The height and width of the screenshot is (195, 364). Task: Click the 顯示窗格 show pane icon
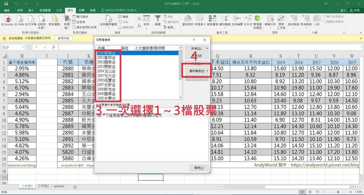click(74, 17)
